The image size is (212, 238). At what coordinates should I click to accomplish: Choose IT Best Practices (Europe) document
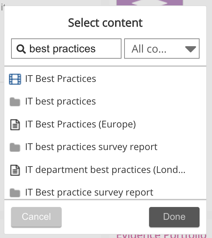pos(80,125)
